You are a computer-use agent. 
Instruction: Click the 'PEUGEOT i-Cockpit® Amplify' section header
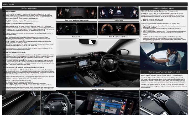(164, 8)
